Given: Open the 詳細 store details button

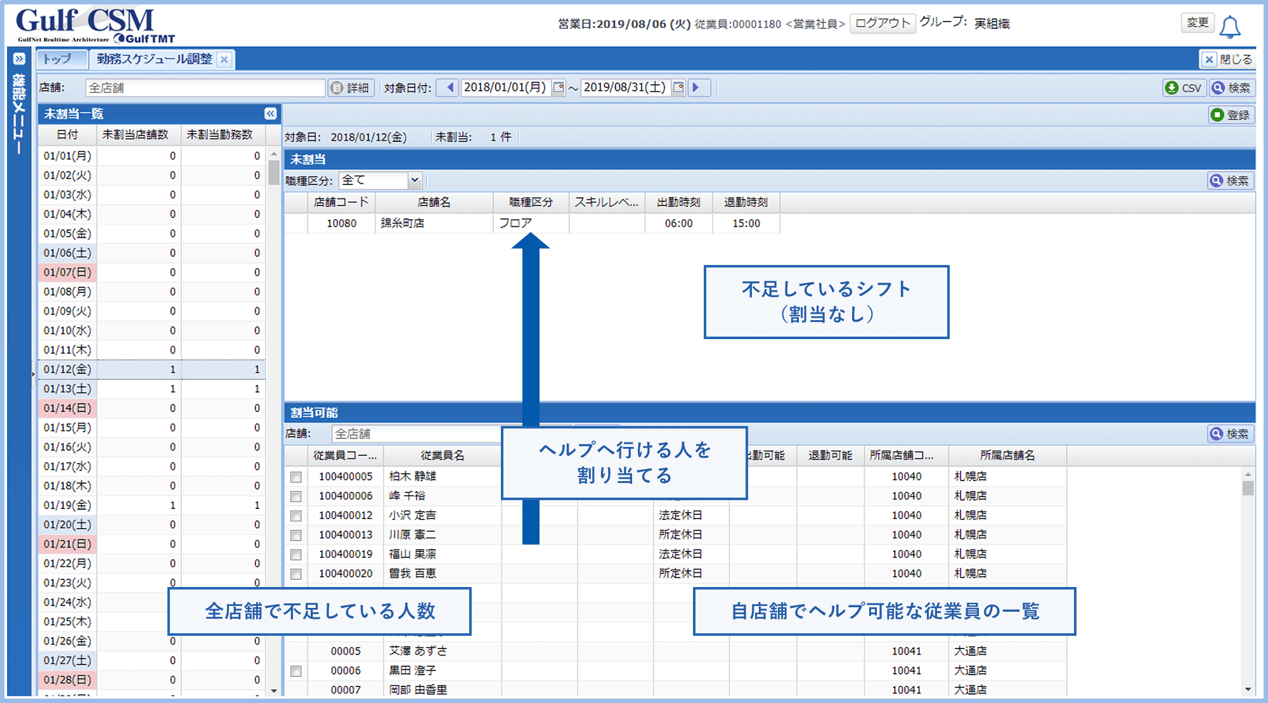Looking at the screenshot, I should [351, 87].
